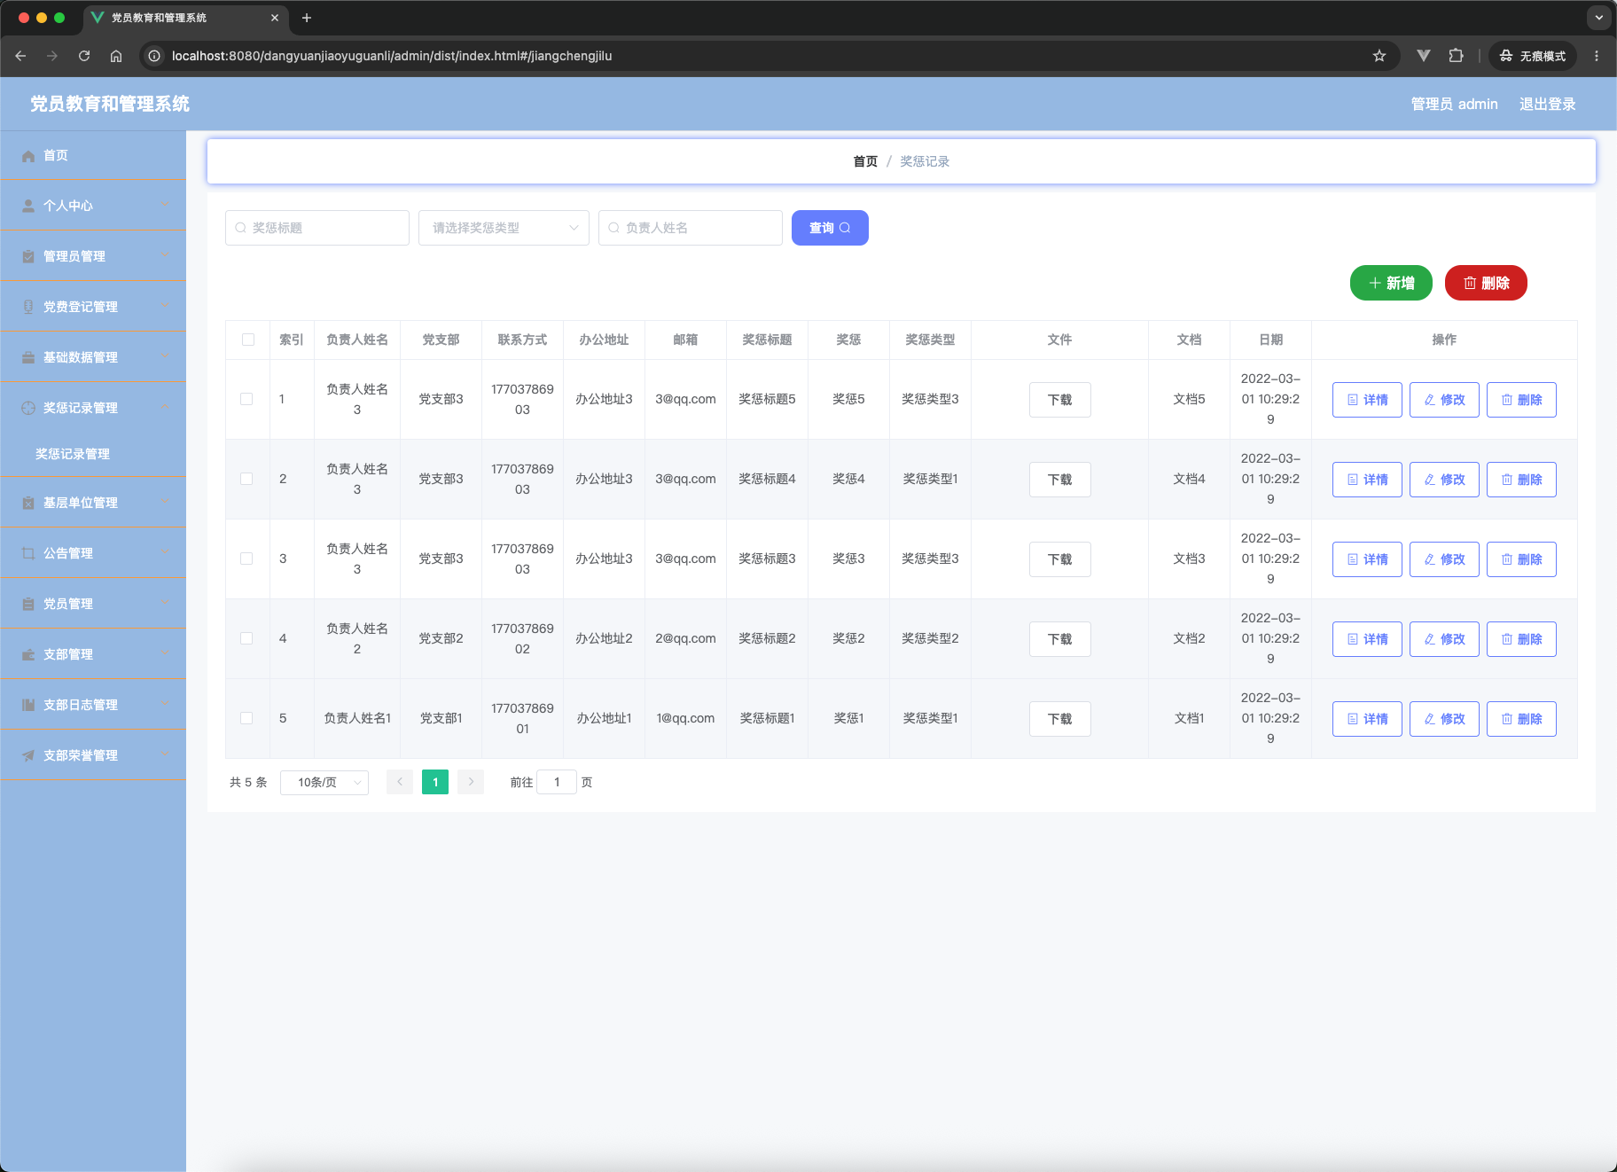Bookmark this page with the star icon
The width and height of the screenshot is (1617, 1172).
1379,56
